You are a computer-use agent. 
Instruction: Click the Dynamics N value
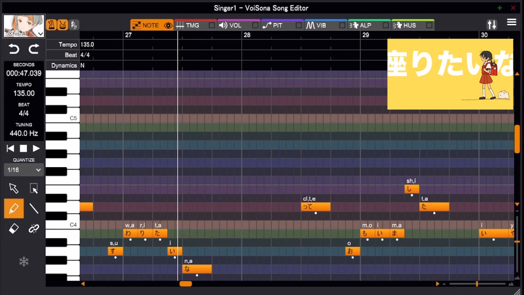point(82,66)
